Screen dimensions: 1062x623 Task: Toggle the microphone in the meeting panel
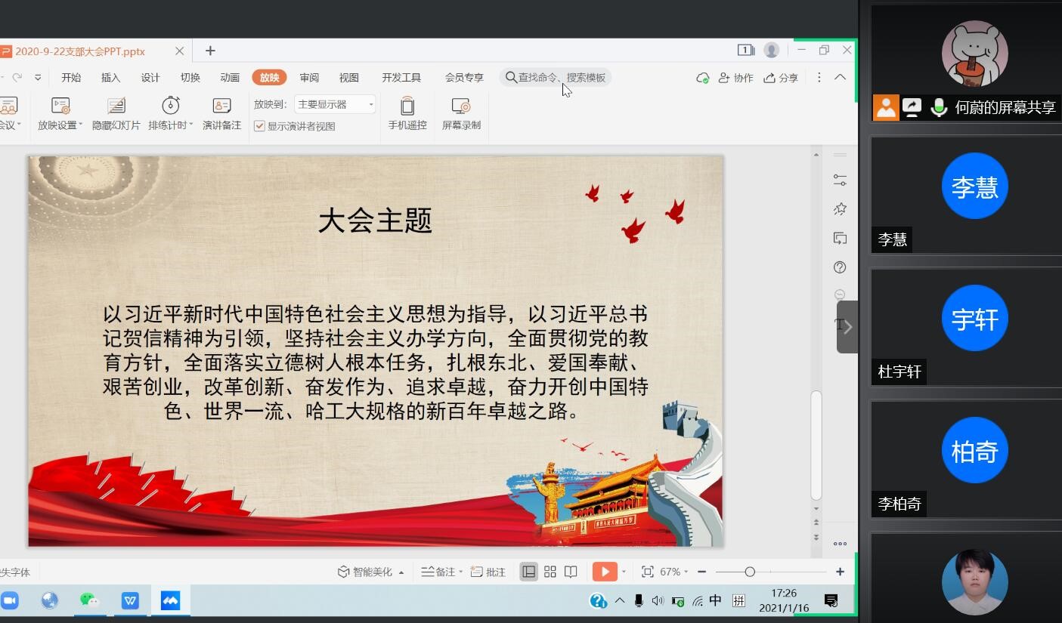939,107
